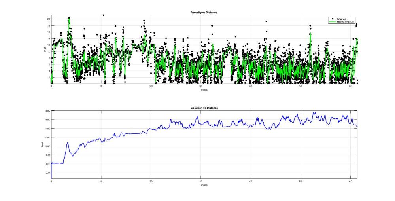
Task: Click the 60 tick on elevation x-axis
Action: [x=350, y=181]
